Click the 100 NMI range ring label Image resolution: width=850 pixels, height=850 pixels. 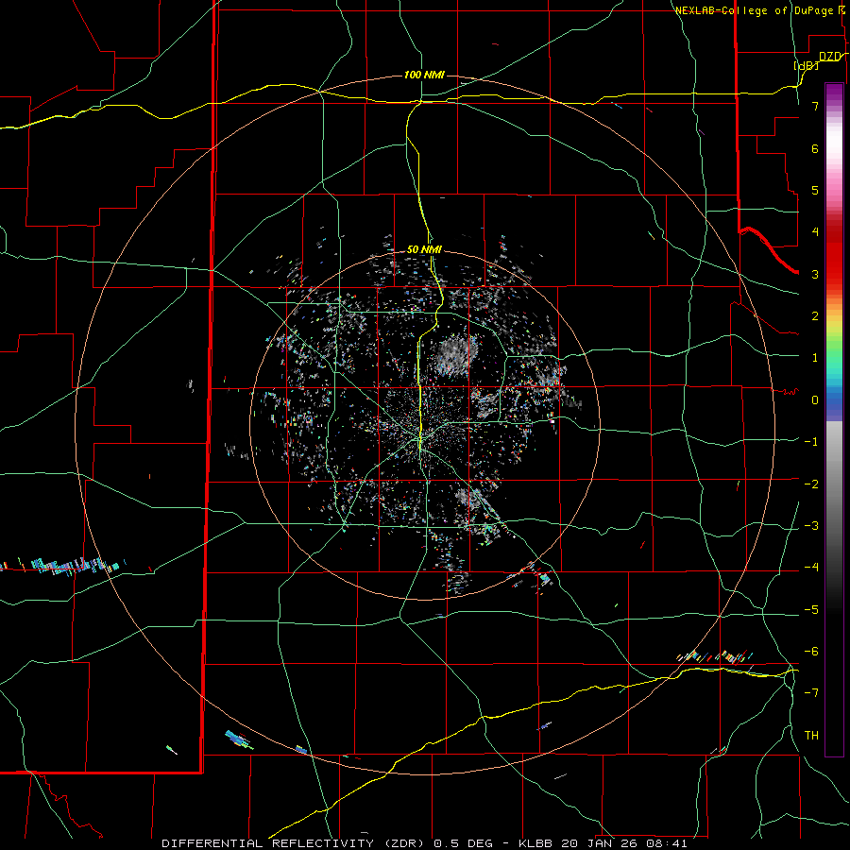coord(424,75)
